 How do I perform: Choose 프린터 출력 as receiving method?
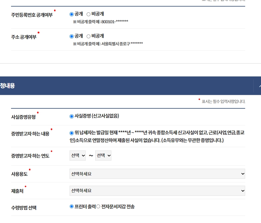(x=71, y=207)
